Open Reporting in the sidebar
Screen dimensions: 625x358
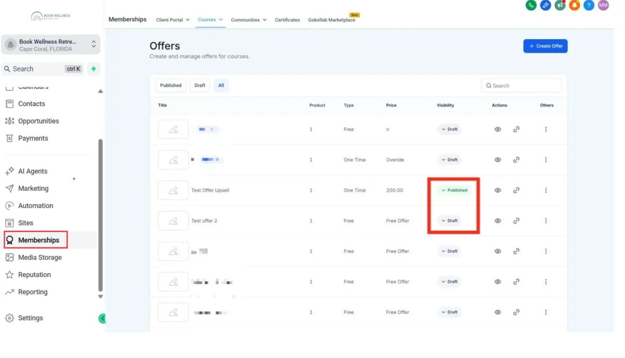click(x=33, y=292)
